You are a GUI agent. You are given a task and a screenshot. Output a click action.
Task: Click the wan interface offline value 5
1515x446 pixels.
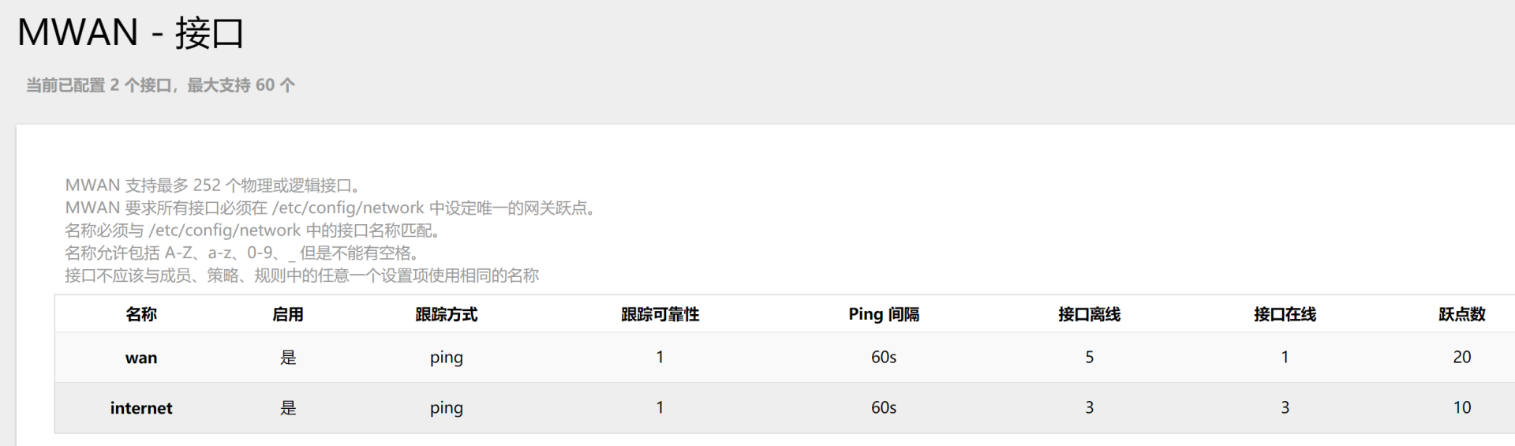pyautogui.click(x=1089, y=358)
